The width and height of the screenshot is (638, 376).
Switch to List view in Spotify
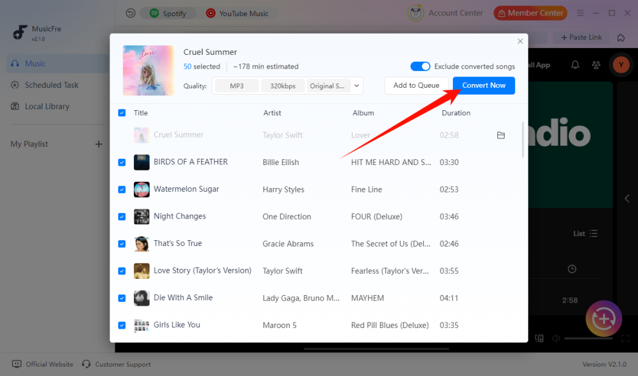[x=585, y=233]
